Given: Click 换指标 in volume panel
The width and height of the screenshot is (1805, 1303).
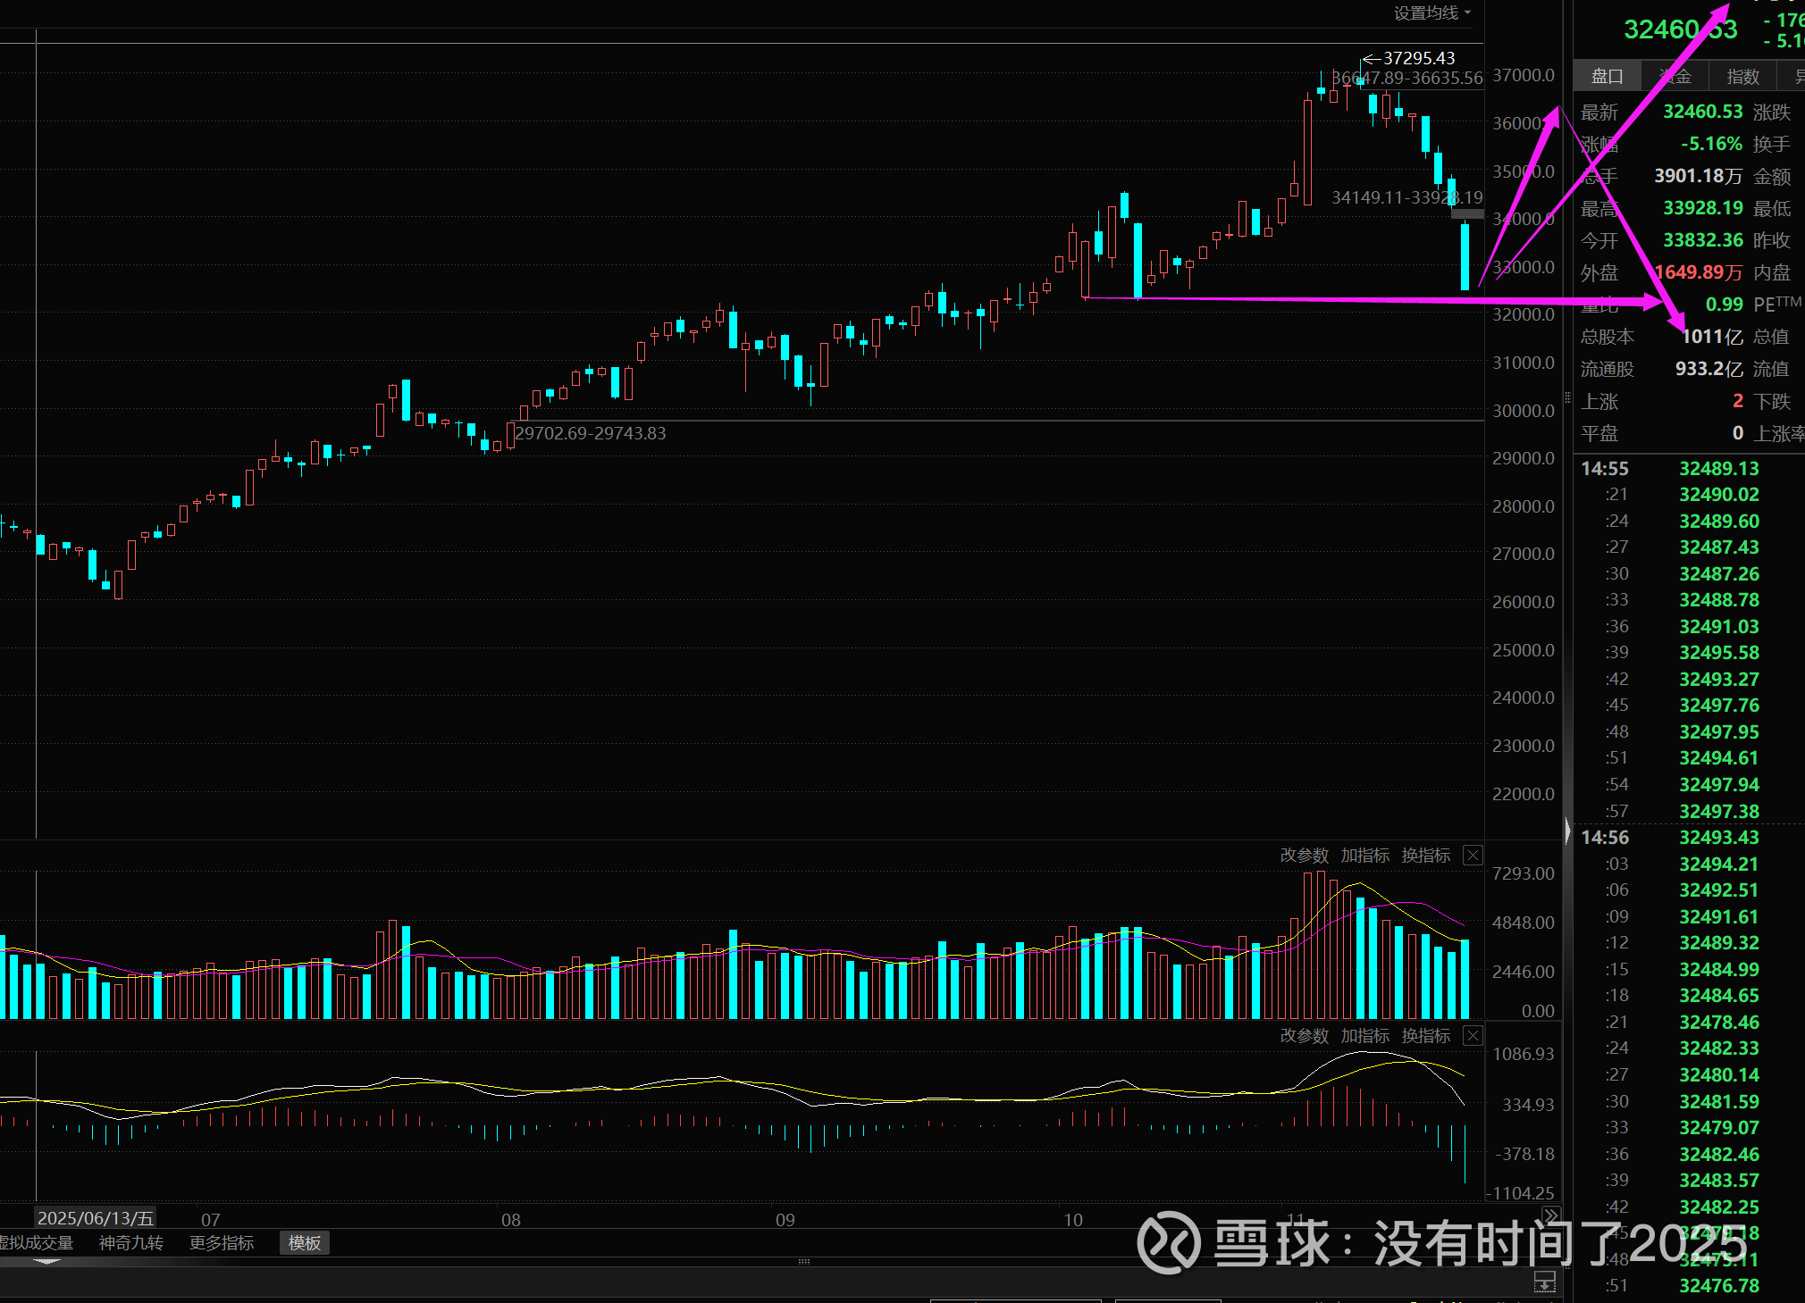Looking at the screenshot, I should pos(1425,856).
